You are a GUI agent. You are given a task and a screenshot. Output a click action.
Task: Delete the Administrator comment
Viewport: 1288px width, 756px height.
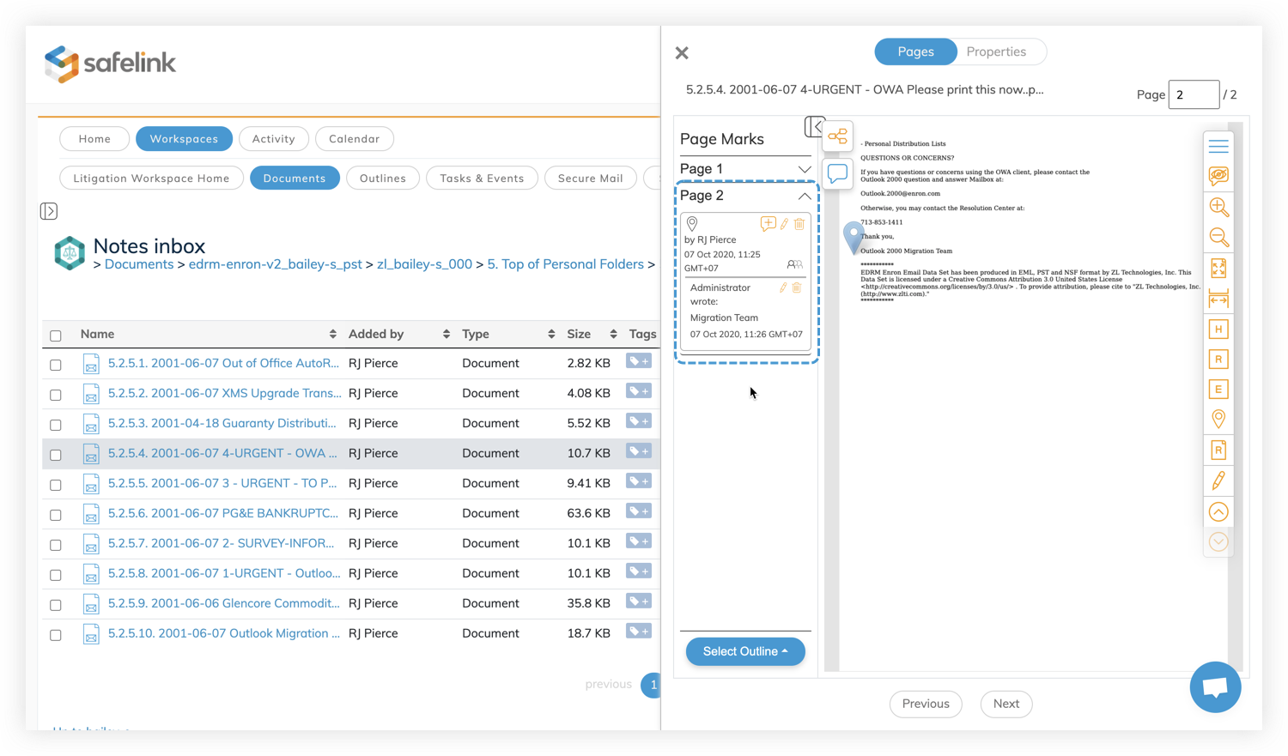click(x=797, y=288)
